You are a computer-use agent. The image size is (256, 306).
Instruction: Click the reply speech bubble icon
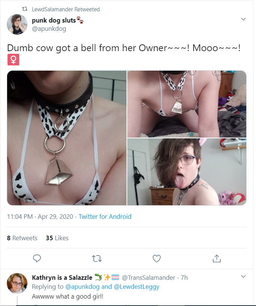pos(37,258)
